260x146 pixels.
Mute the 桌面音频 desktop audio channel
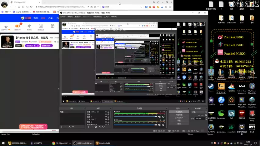[x=160, y=117]
